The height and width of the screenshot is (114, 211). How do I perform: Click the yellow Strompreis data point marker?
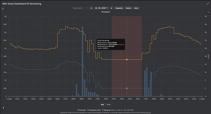coord(127,59)
